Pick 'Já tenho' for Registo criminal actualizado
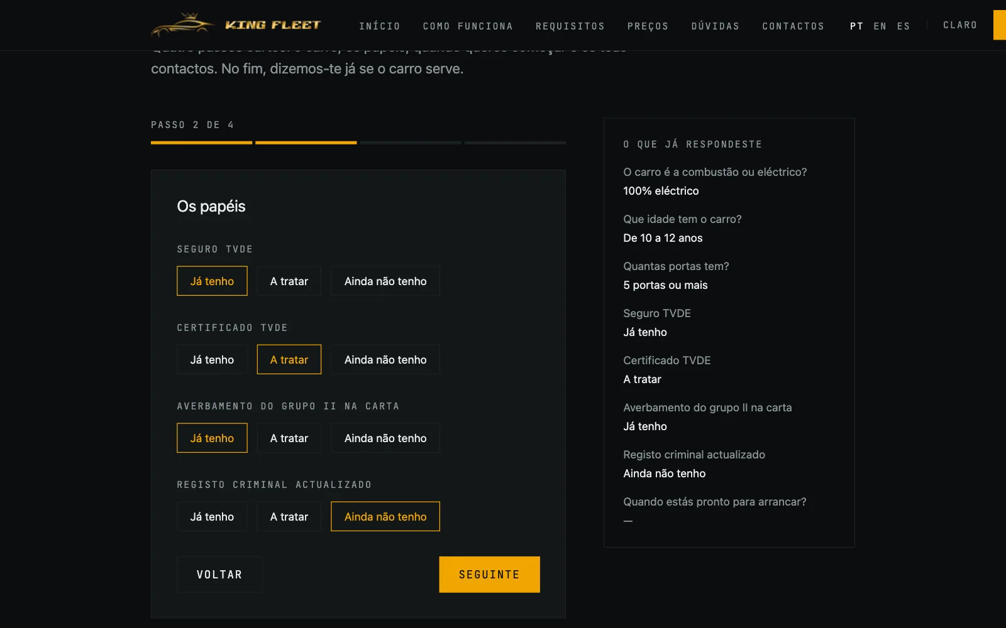 [212, 517]
